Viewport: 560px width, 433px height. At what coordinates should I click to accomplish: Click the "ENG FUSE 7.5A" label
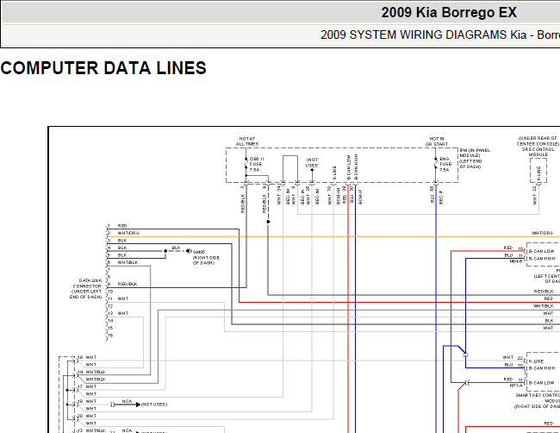click(445, 164)
